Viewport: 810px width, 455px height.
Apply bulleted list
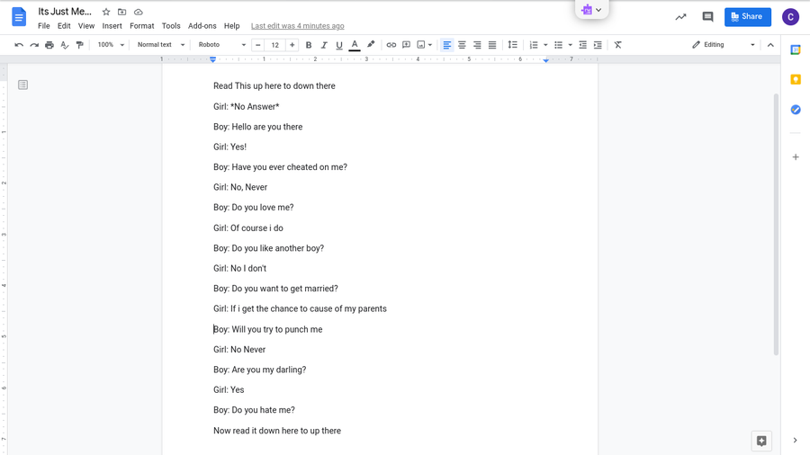(558, 45)
